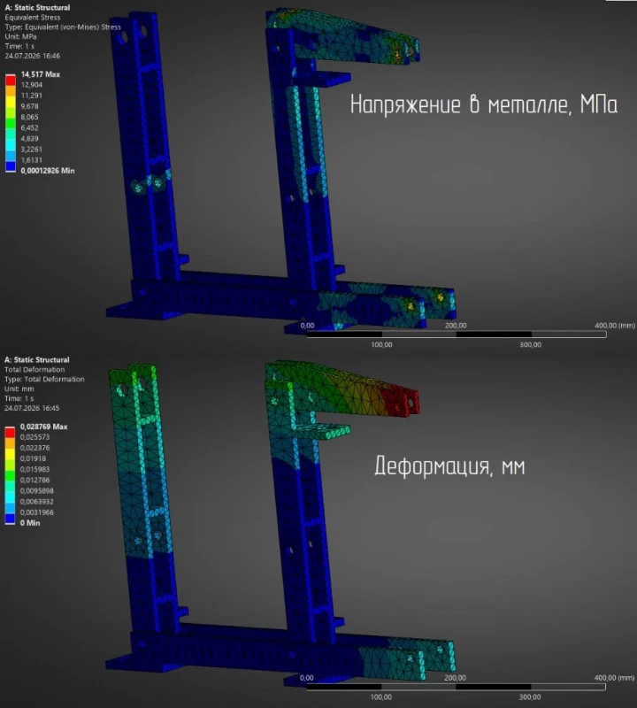
Task: Click the upper scale ruler bar
Action: [457, 335]
